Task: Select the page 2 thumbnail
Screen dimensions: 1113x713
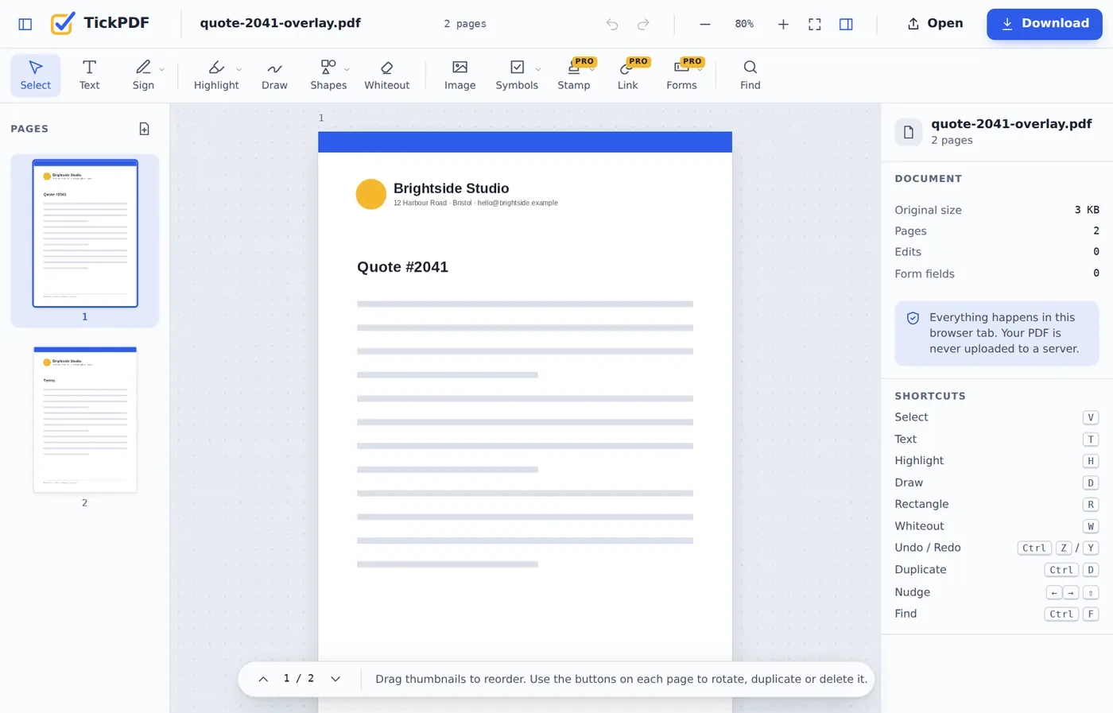Action: (85, 419)
